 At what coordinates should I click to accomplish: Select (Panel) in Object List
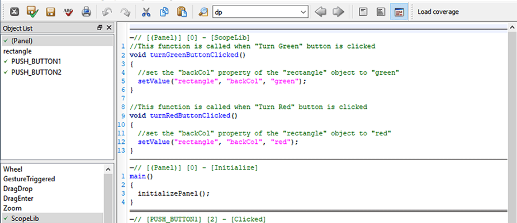(57, 41)
